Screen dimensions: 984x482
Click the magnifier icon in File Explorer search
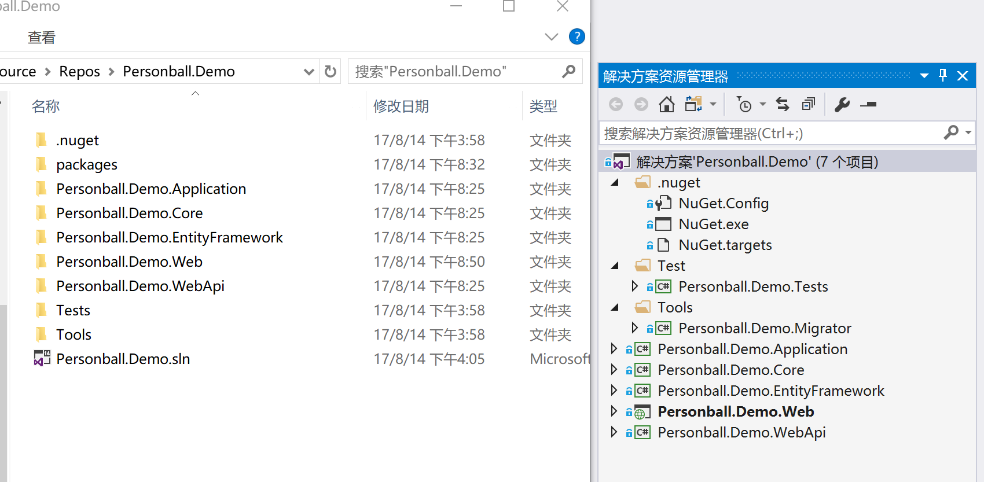[x=569, y=71]
